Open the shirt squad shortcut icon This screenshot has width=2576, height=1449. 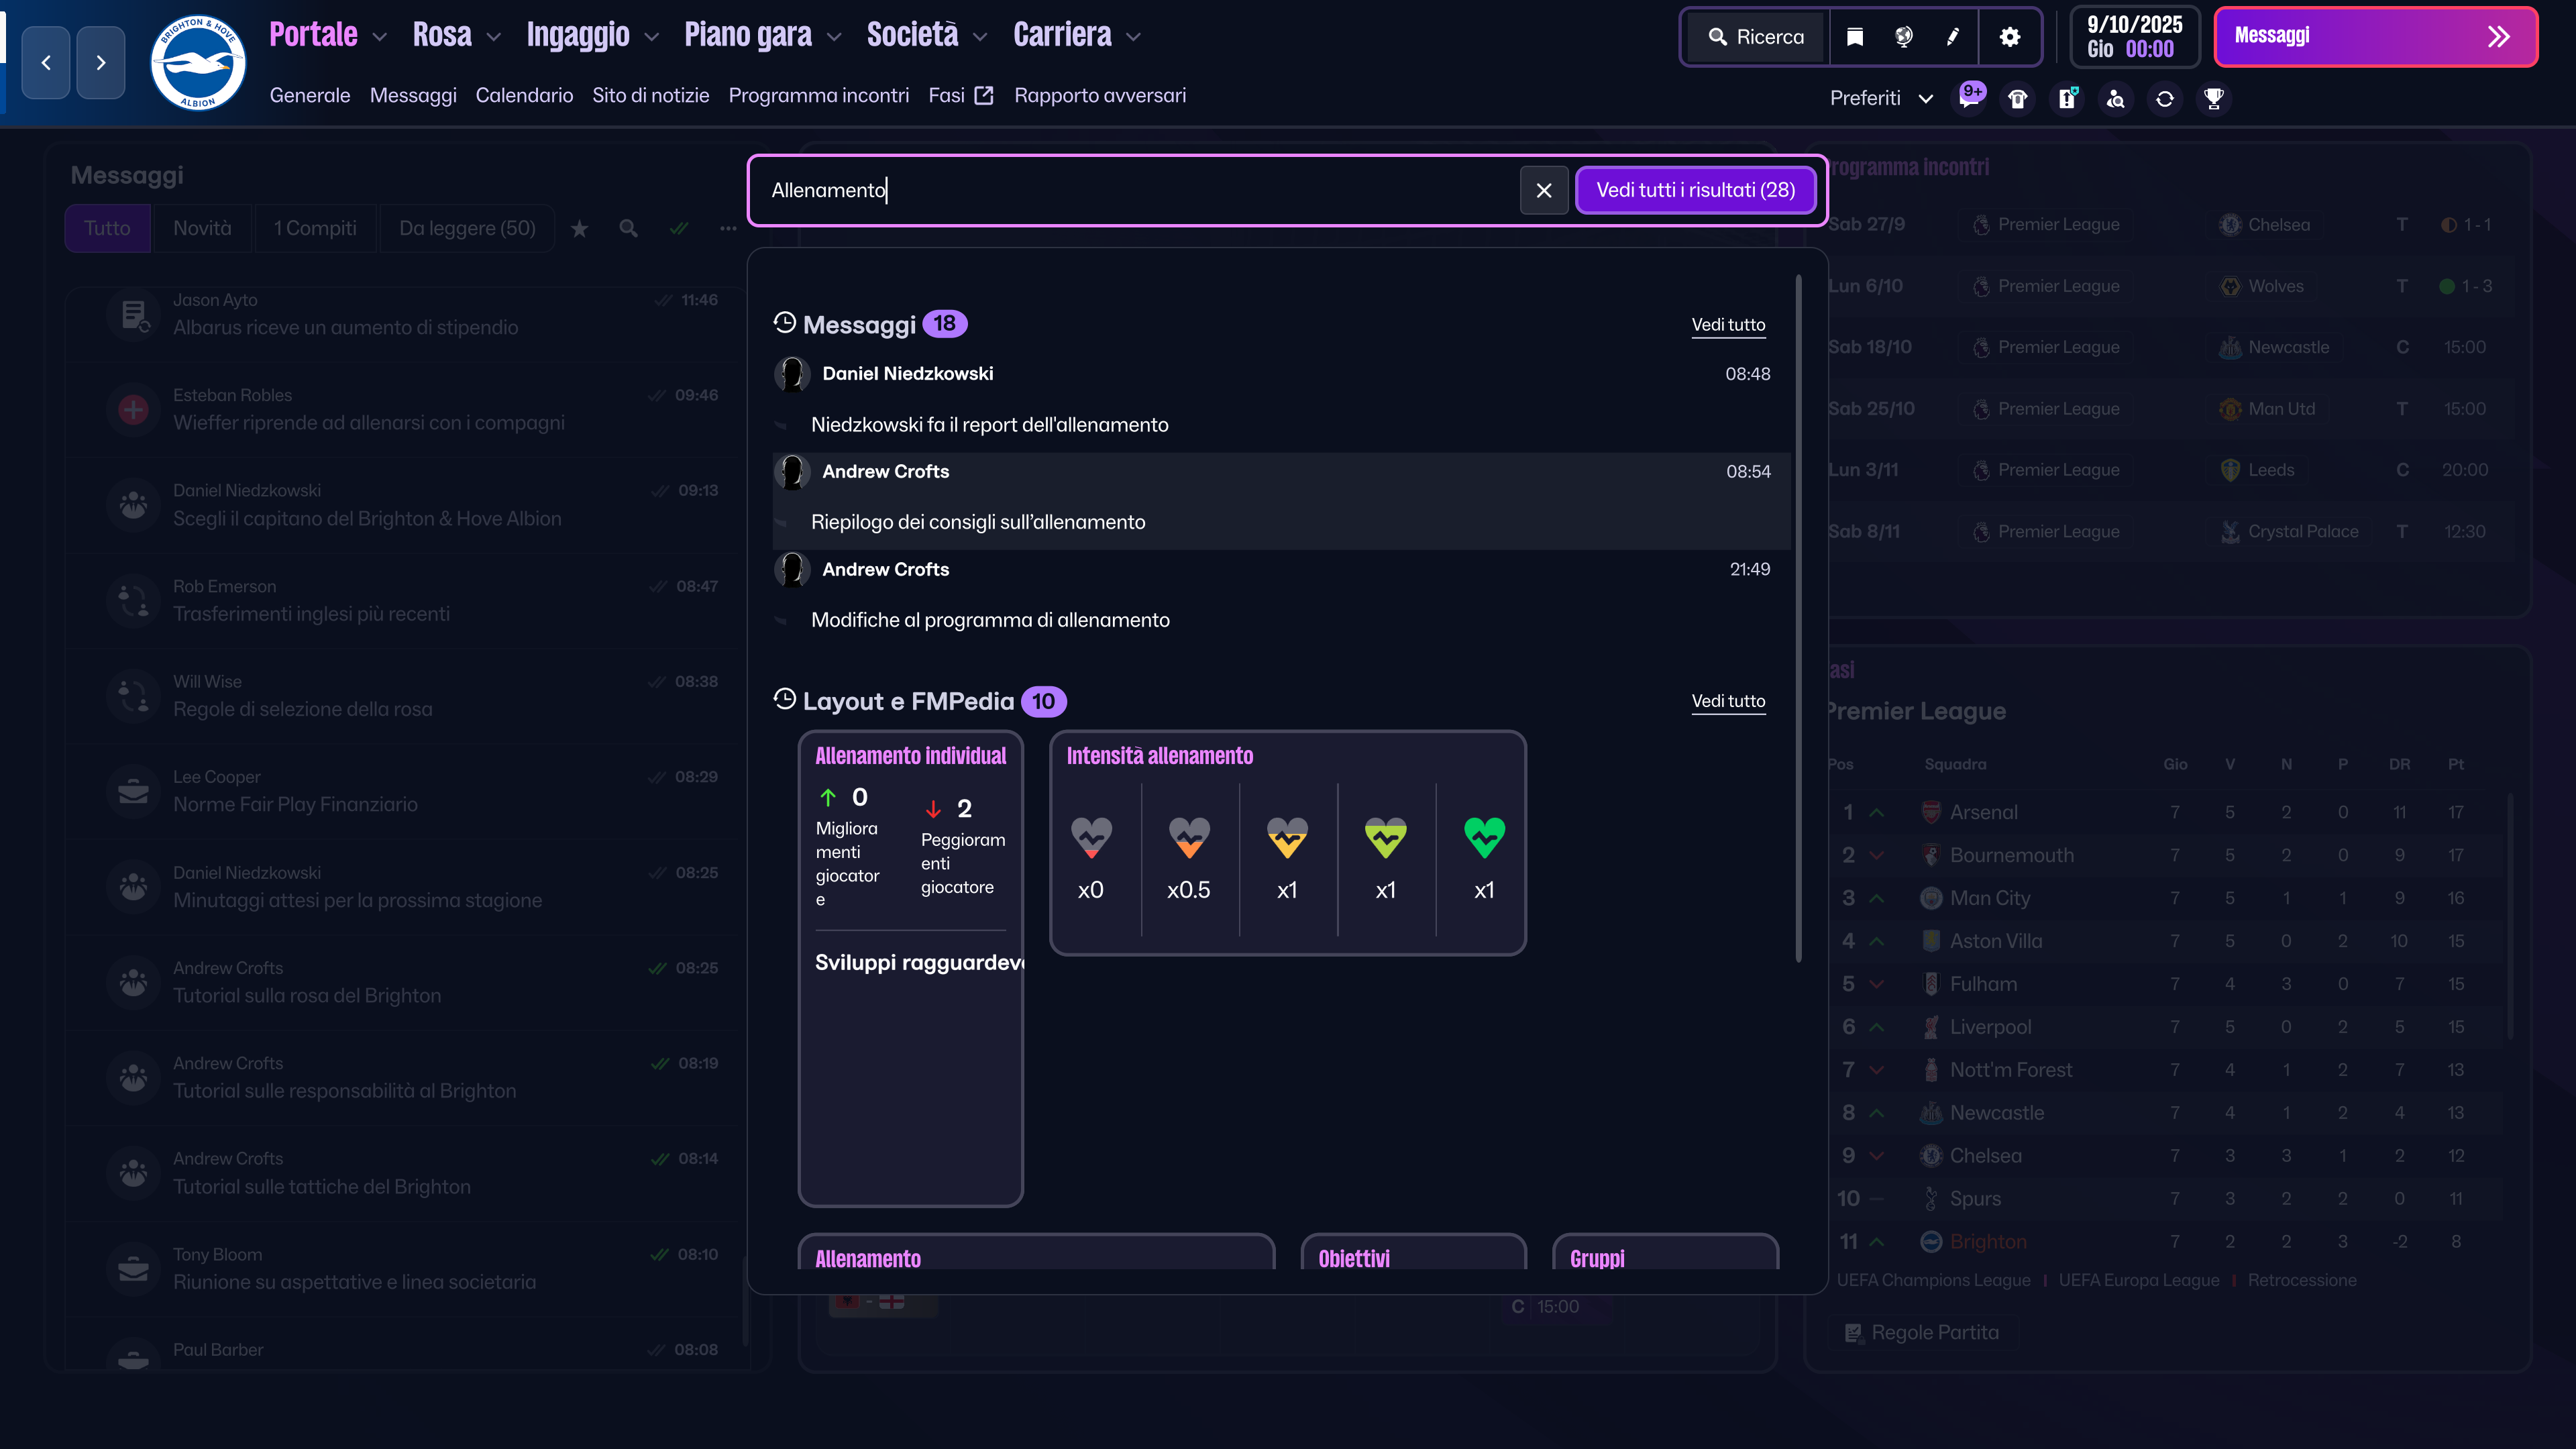tap(2017, 98)
